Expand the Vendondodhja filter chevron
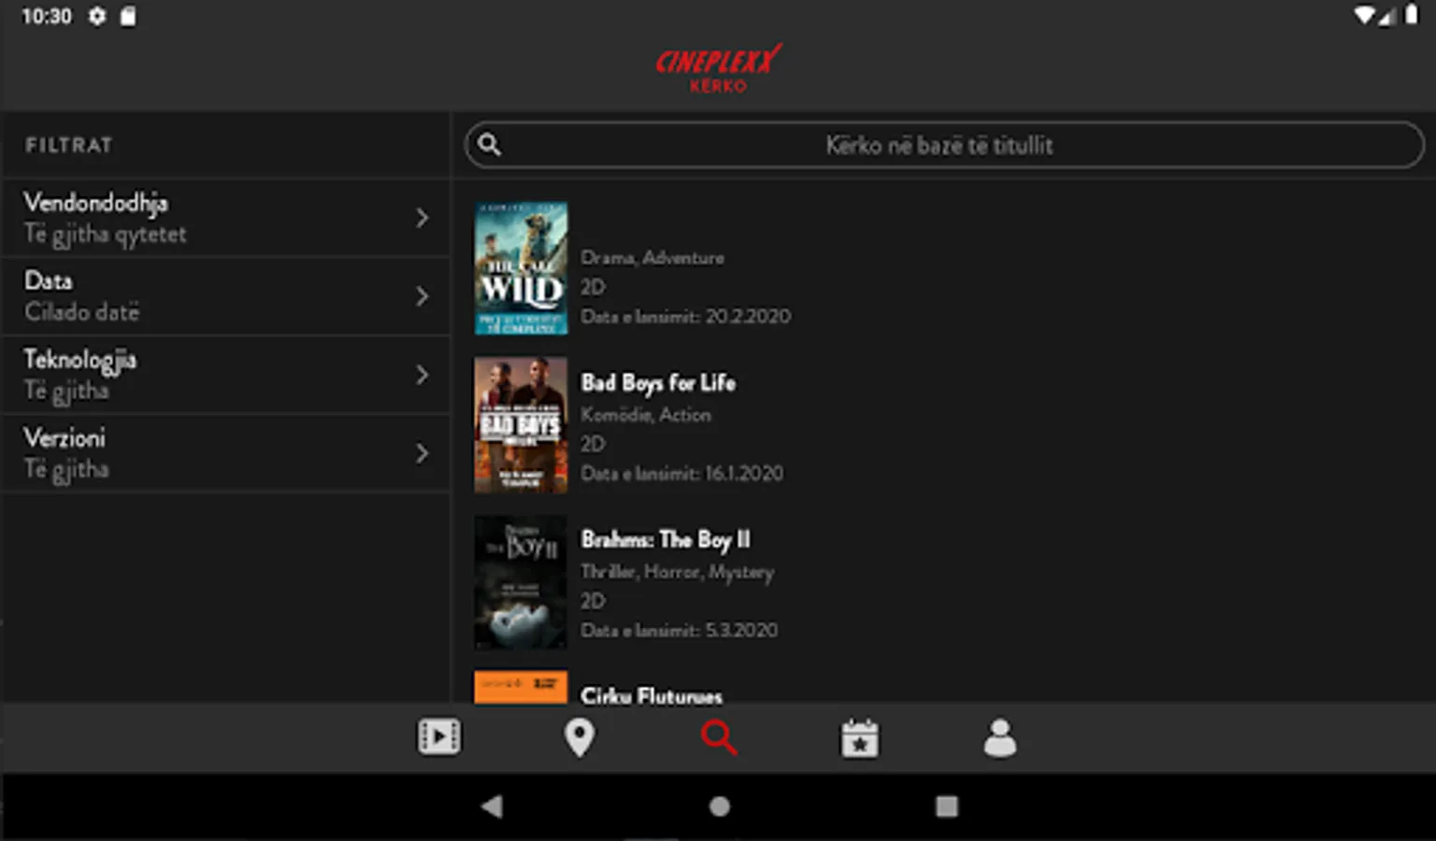The image size is (1436, 841). coord(422,218)
